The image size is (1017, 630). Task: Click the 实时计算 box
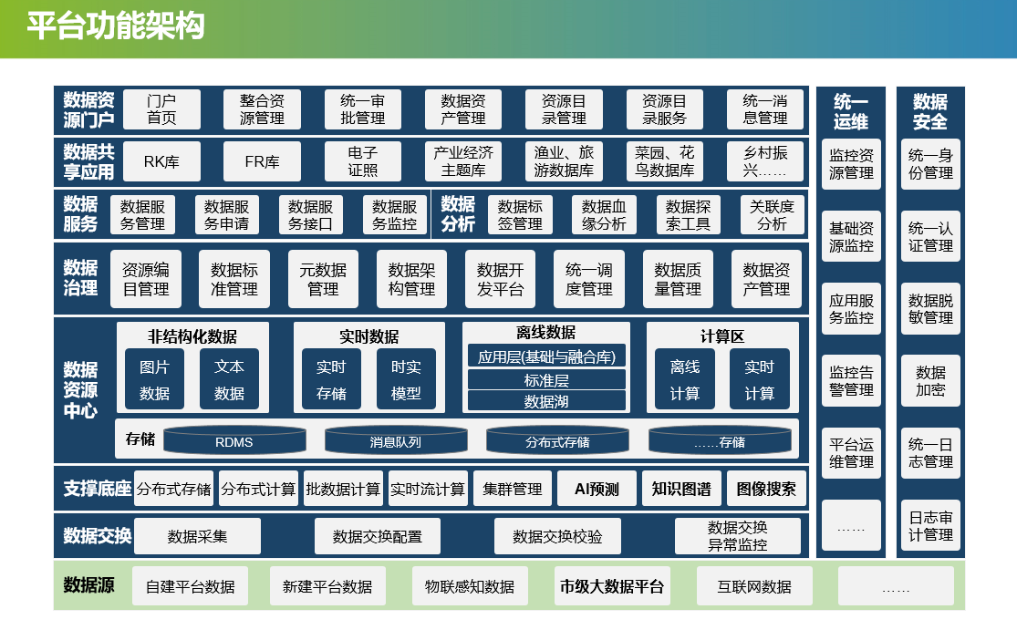(x=760, y=379)
